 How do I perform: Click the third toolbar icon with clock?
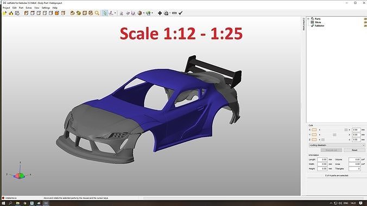click(x=17, y=13)
